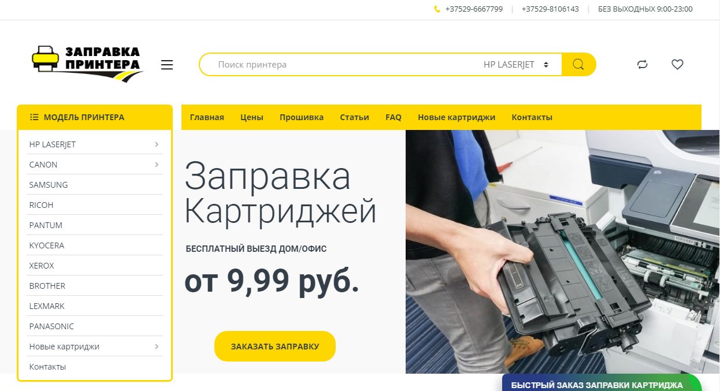Screen dimensions: 720x391
Task: Click the phone icon in the top bar
Action: tap(437, 9)
